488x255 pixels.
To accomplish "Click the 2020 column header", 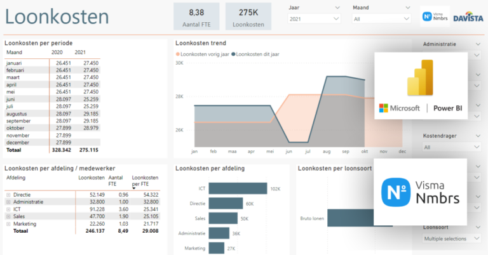I will pyautogui.click(x=57, y=52).
